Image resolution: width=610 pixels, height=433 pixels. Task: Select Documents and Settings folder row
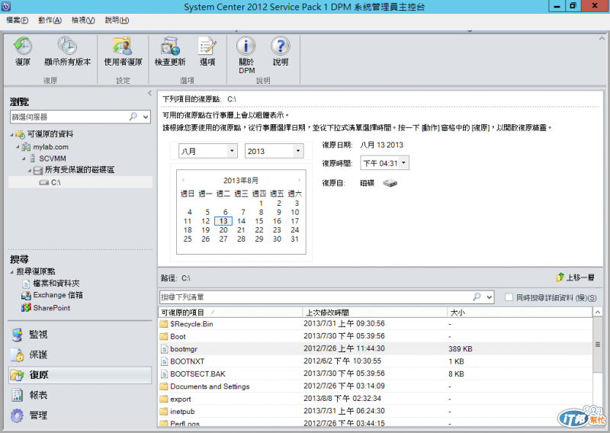[x=375, y=386]
